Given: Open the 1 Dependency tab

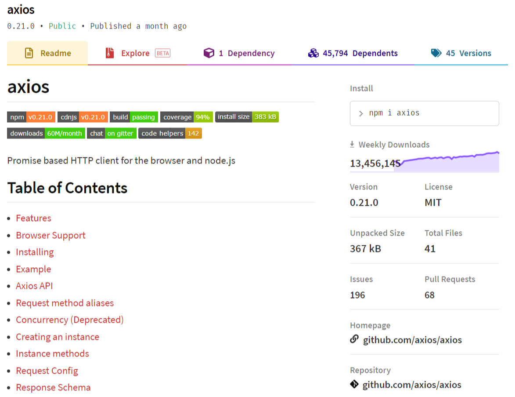Looking at the screenshot, I should tap(239, 53).
